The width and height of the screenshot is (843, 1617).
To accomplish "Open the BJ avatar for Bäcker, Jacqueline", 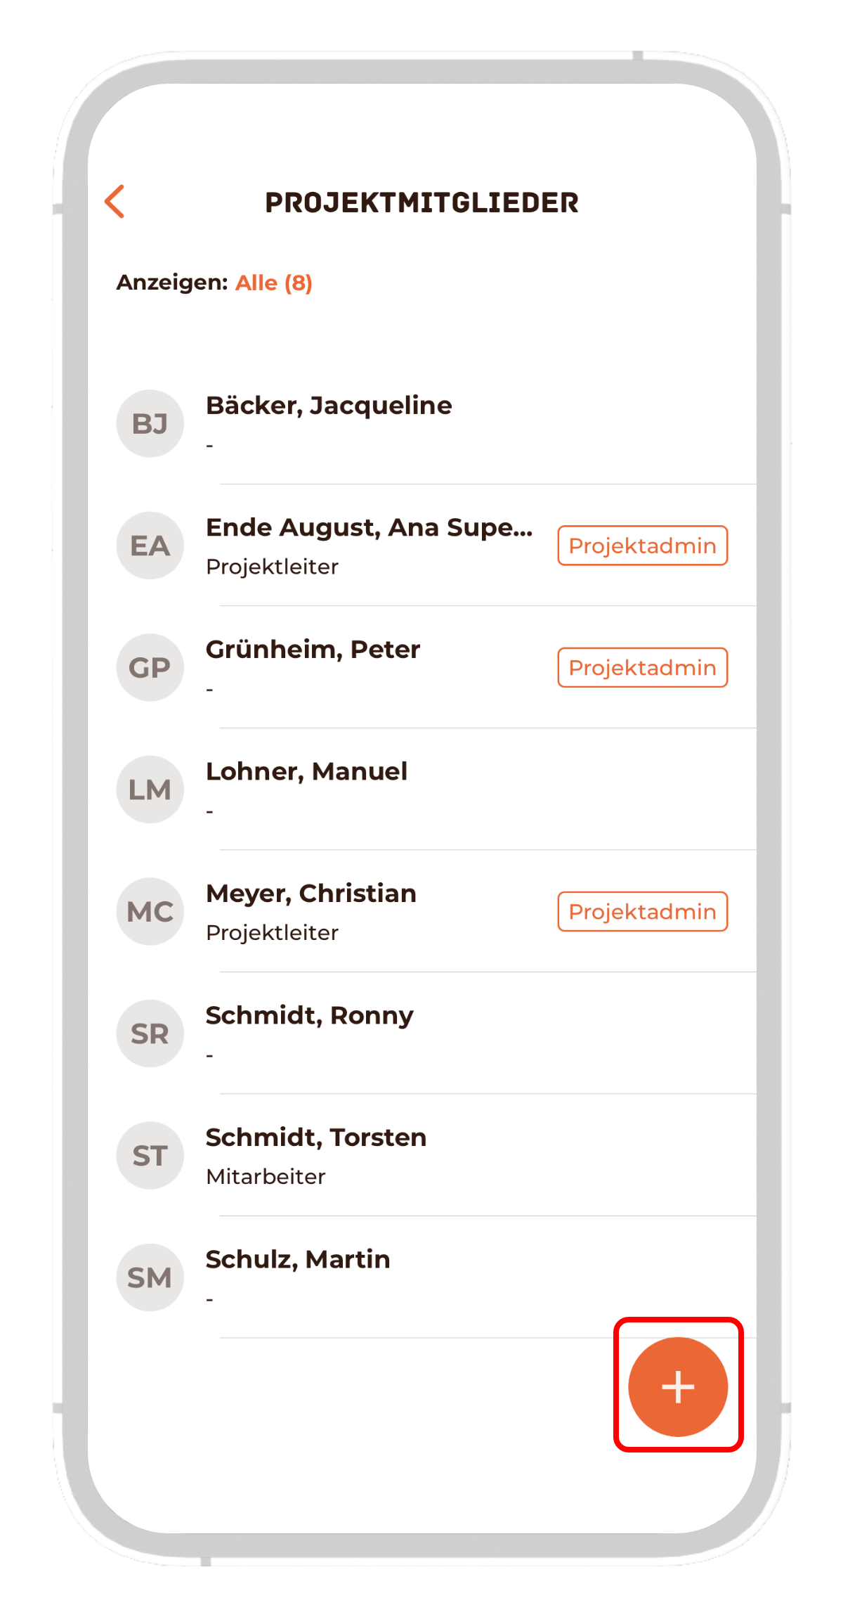I will point(150,423).
